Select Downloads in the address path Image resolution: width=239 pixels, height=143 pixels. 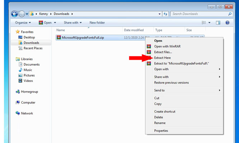point(61,14)
